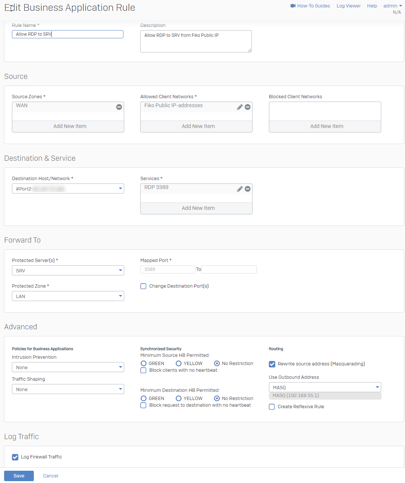Image resolution: width=405 pixels, height=483 pixels.
Task: Open Traffic Shaping dropdown
Action: 68,389
